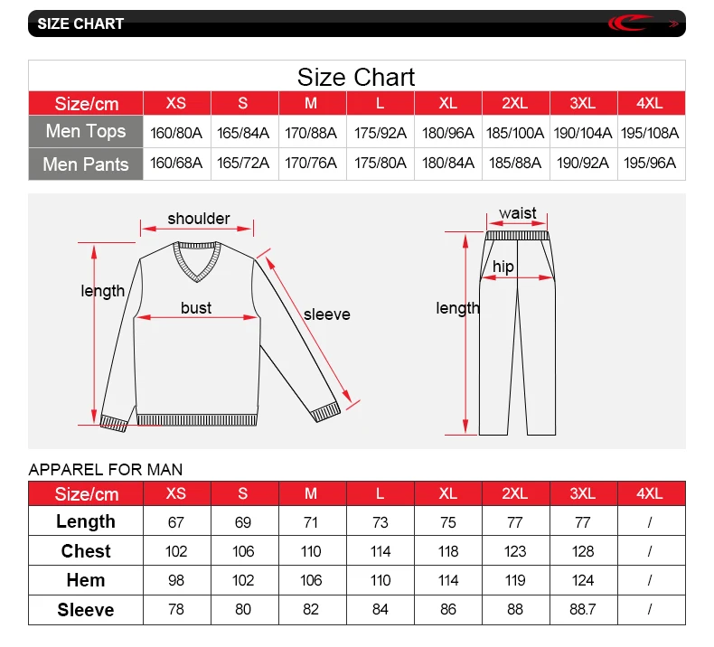Click the '165/84A' cell in Men Tops
This screenshot has height=647, width=714.
point(243,133)
